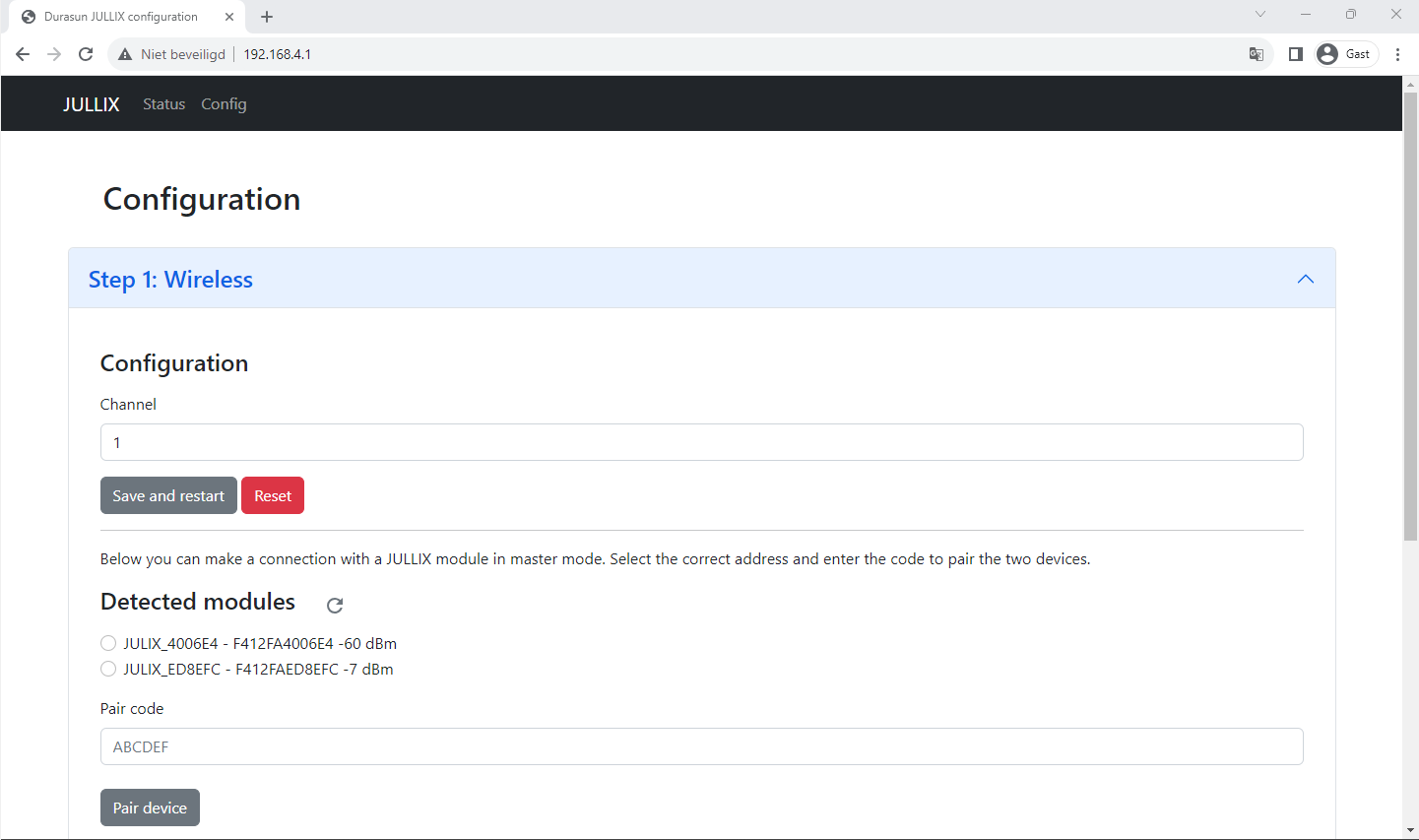Open Chrome three-dot menu
1419x840 pixels.
1397,54
